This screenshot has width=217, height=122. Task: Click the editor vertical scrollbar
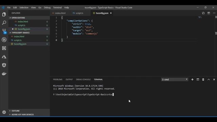(x=216, y=46)
